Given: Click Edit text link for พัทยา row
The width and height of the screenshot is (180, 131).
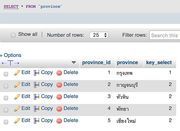Looking at the screenshot, I should 26,108.
